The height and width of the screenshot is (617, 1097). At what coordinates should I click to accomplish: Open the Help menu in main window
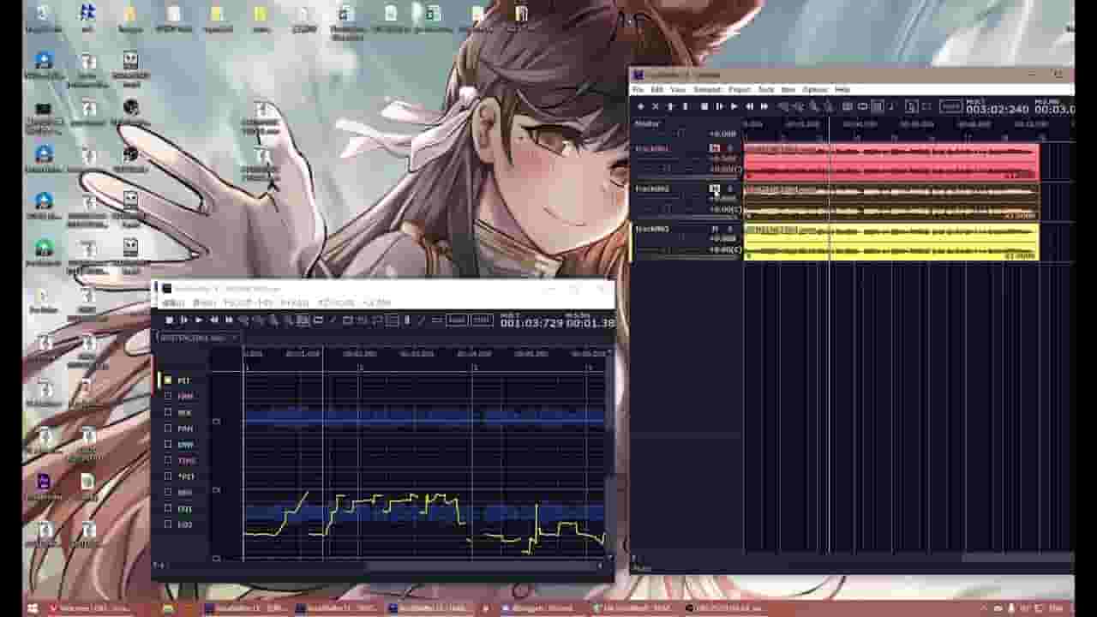[842, 89]
